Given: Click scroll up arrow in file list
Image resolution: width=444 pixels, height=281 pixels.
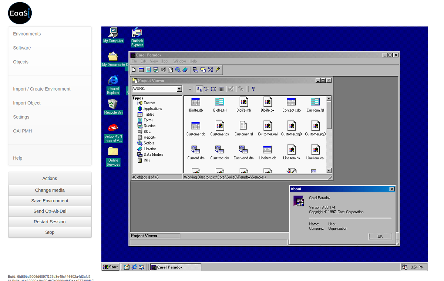Looking at the screenshot, I should (329, 99).
